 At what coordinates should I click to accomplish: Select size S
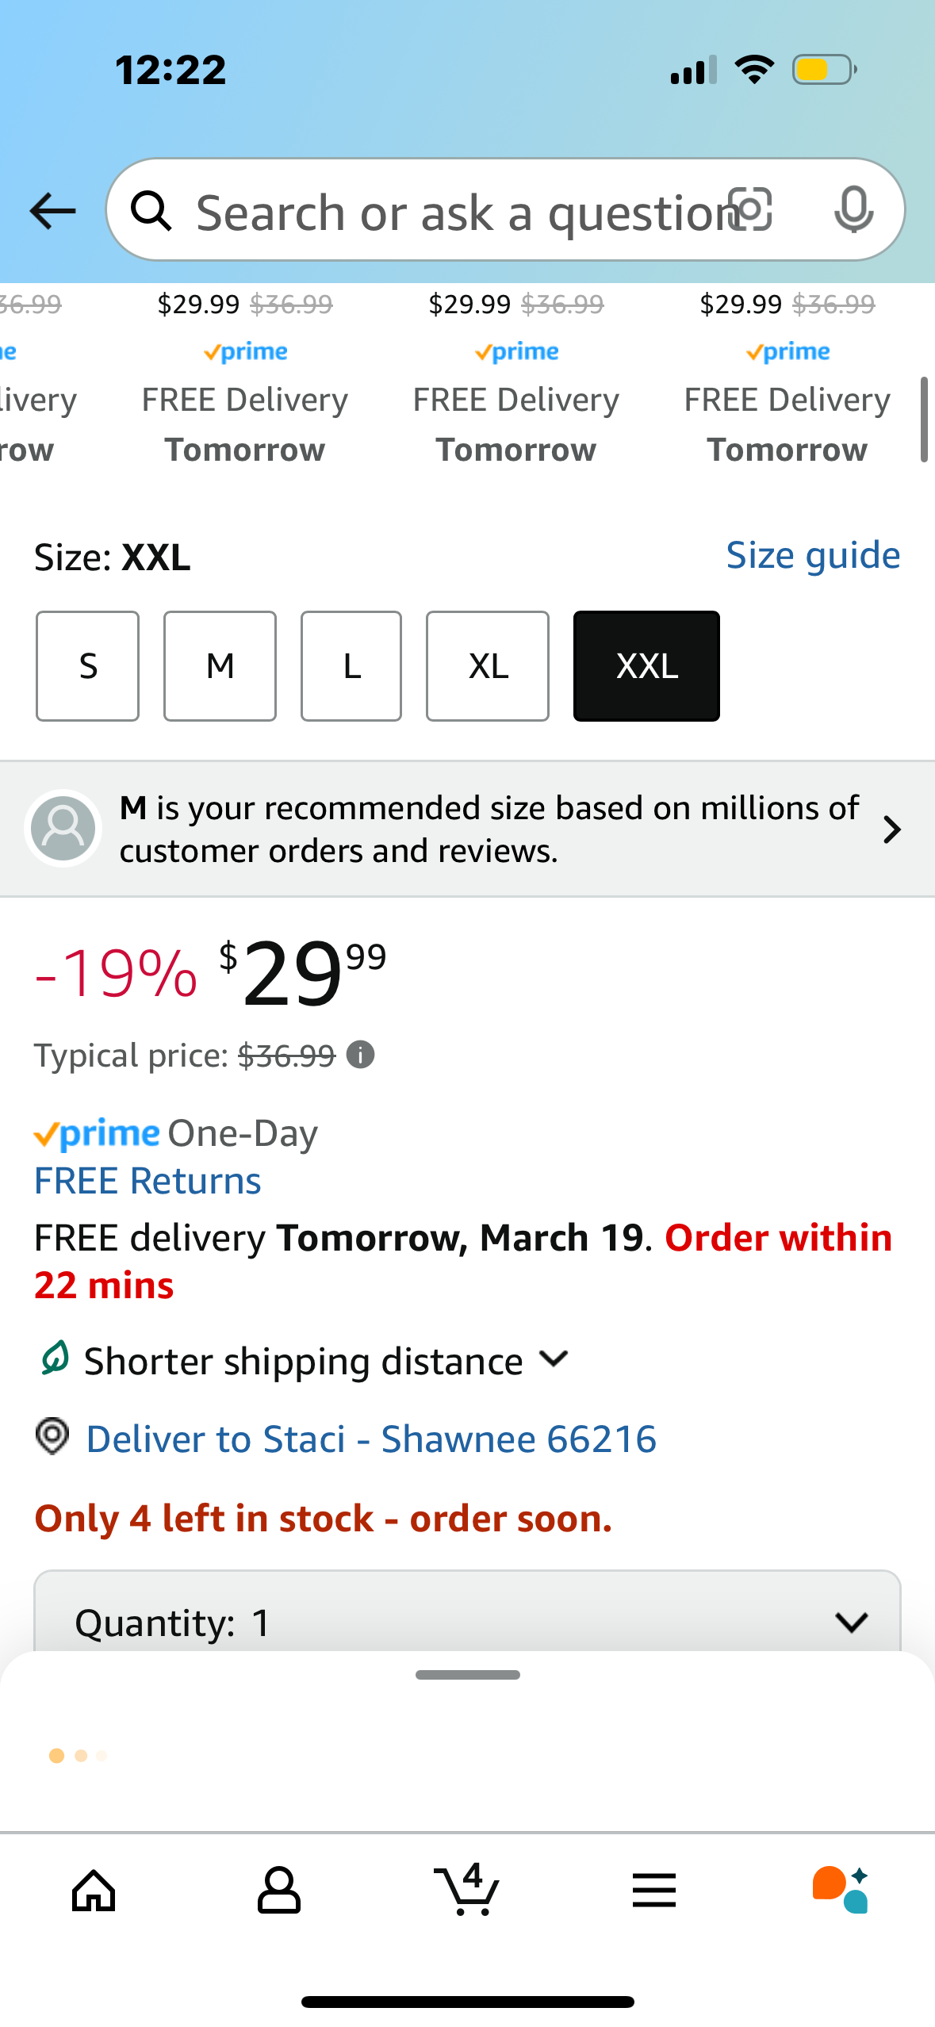(87, 666)
